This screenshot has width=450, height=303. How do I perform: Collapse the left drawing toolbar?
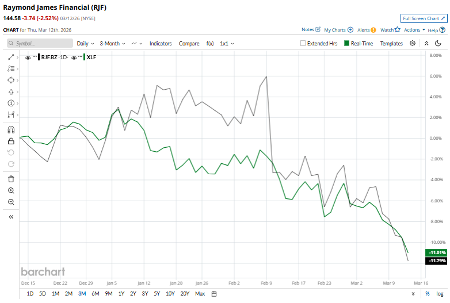[x=11, y=217]
